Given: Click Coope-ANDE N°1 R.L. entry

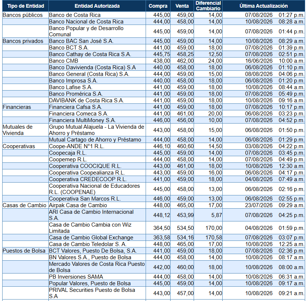Looking at the screenshot, I should 77,146.
